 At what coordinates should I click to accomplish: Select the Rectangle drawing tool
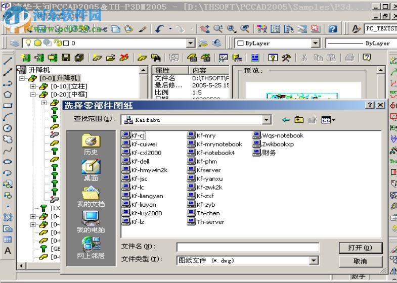tap(8, 106)
